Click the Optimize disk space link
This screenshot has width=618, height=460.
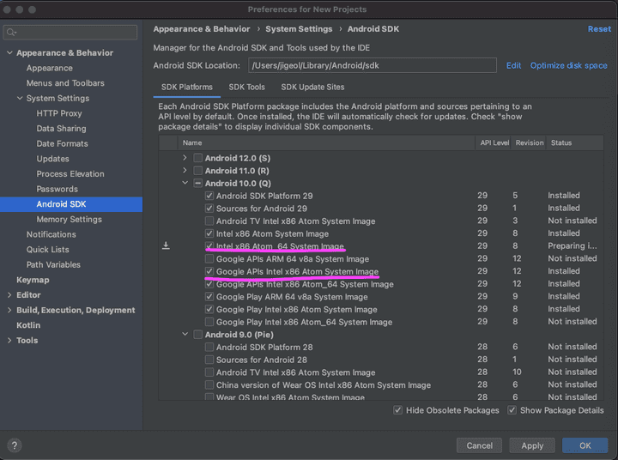(568, 65)
